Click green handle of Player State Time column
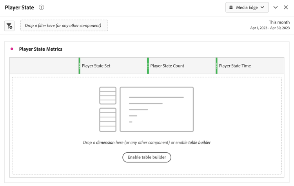 point(216,66)
